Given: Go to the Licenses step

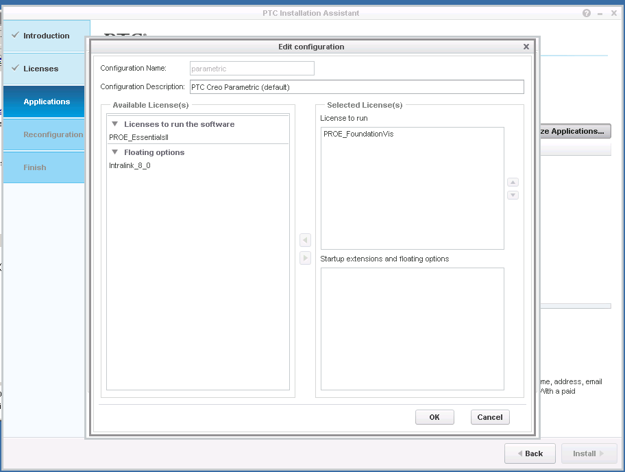Looking at the screenshot, I should click(44, 69).
